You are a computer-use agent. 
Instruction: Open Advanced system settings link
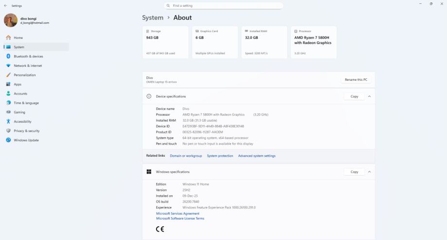coord(257,156)
